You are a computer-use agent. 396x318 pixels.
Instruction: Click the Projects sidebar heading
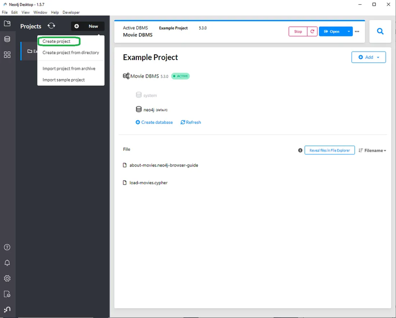pyautogui.click(x=30, y=26)
